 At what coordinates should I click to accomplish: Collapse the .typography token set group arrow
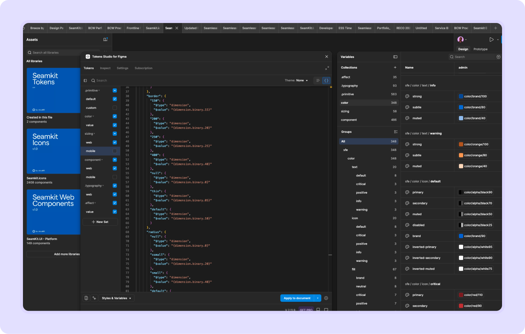click(103, 186)
